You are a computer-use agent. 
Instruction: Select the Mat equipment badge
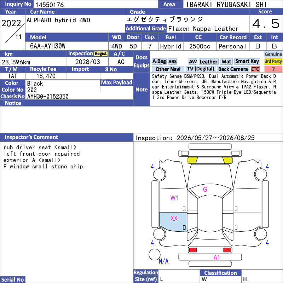point(226,62)
